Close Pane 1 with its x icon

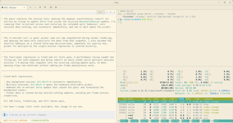click(114, 12)
